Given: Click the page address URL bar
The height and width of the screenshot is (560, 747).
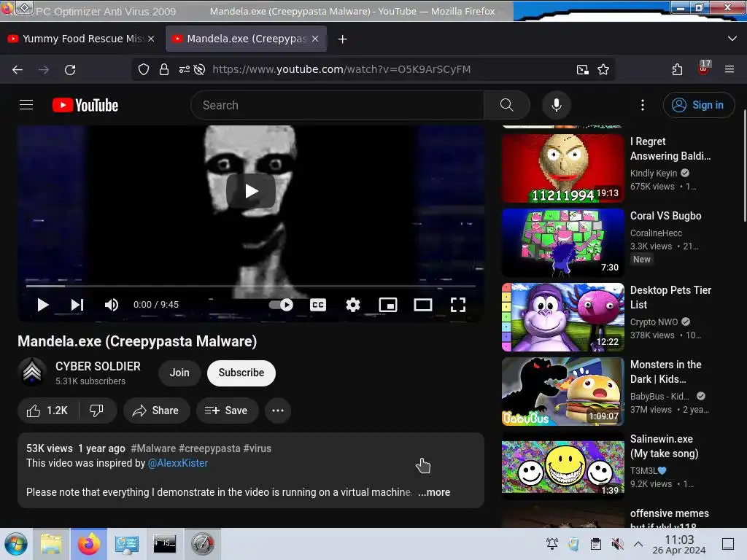Looking at the screenshot, I should point(341,69).
